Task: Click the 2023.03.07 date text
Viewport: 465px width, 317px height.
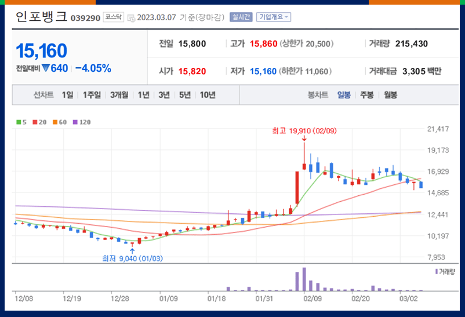Action: (157, 17)
